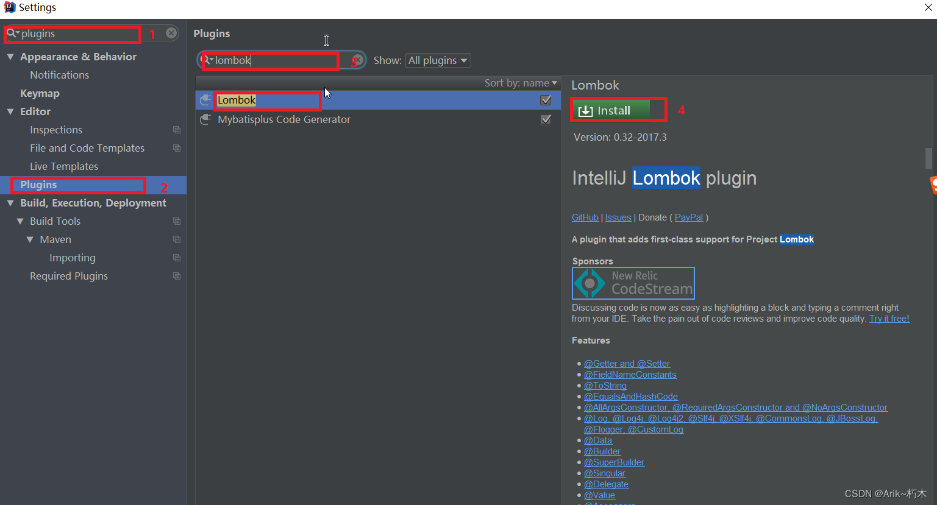Open Live Templates settings

click(64, 166)
